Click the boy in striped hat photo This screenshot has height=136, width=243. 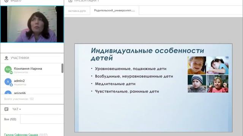[x=197, y=84]
